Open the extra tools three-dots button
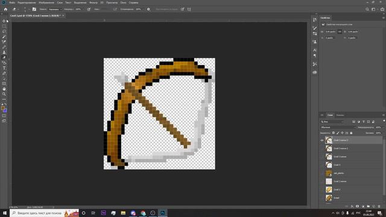Image resolution: width=386 pixels, height=217 pixels. coord(4,99)
